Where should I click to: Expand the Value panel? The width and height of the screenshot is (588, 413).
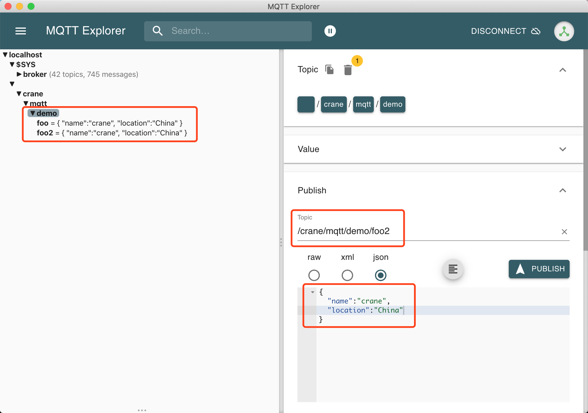pos(562,149)
